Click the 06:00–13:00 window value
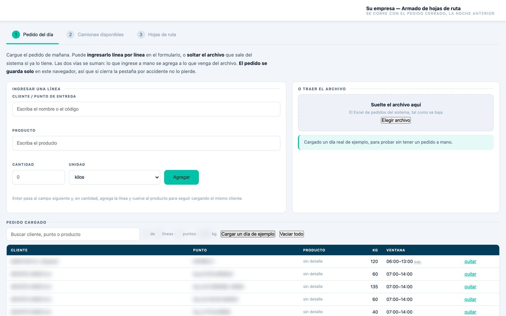The height and width of the screenshot is (316, 506). tap(399, 261)
